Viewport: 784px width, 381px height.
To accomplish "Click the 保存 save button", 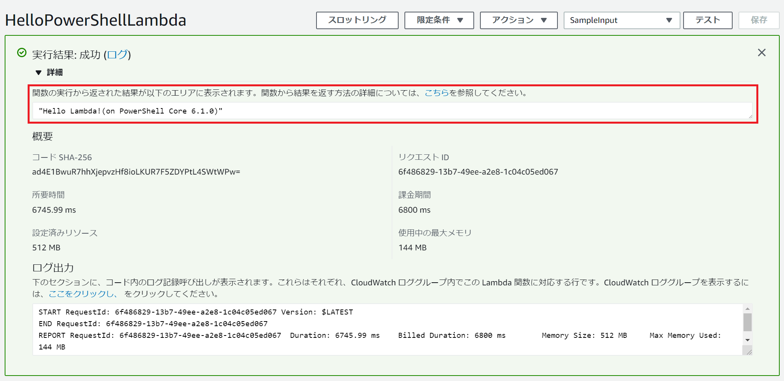I will coord(758,20).
